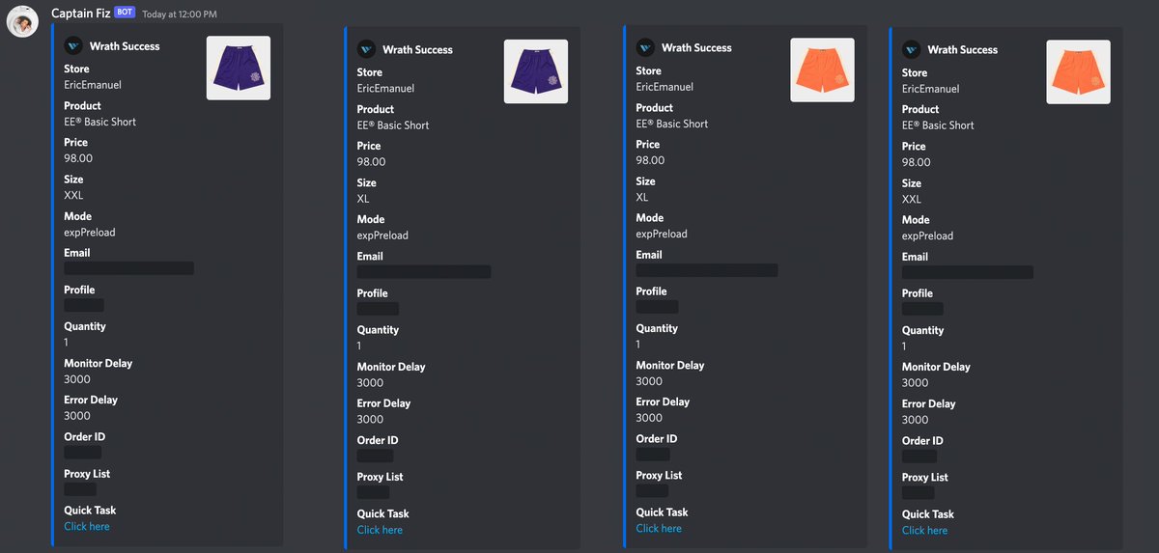Click size XL value in orange shorts embed
The image size is (1159, 553).
pos(642,197)
